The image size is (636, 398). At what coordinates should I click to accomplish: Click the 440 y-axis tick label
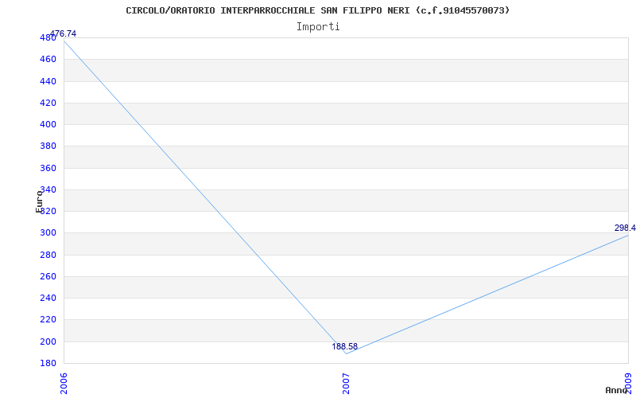coord(48,82)
